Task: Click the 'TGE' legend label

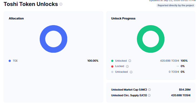Action: coord(15,61)
